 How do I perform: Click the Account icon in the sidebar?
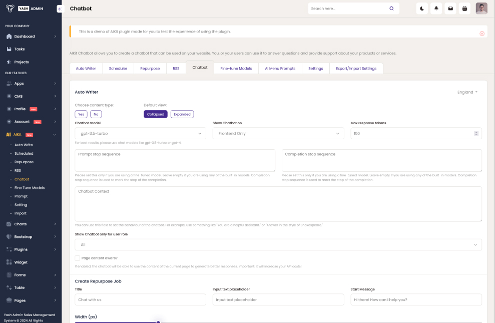[x=9, y=122]
